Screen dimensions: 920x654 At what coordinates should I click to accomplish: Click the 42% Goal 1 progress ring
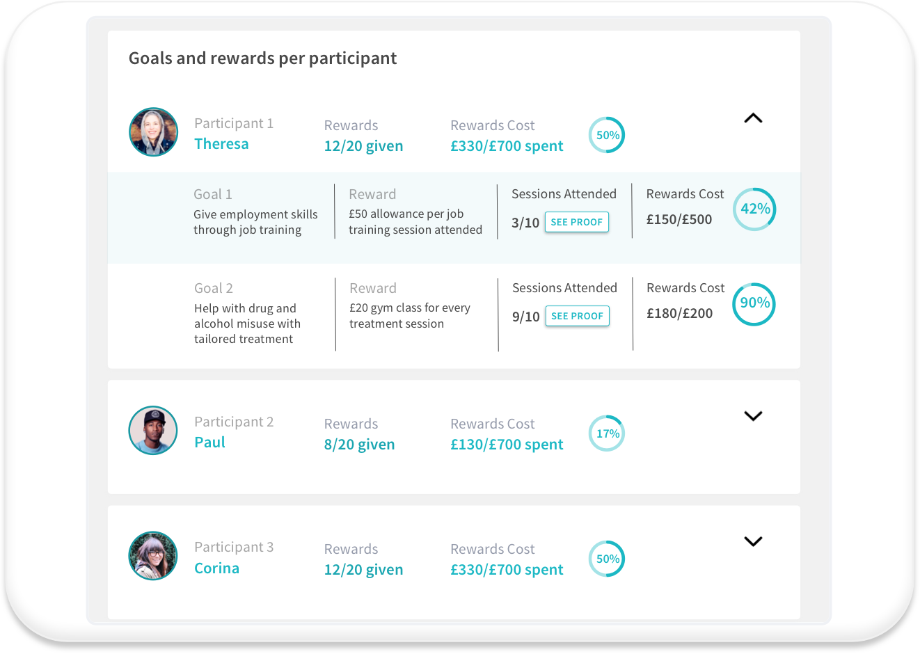[x=755, y=209]
